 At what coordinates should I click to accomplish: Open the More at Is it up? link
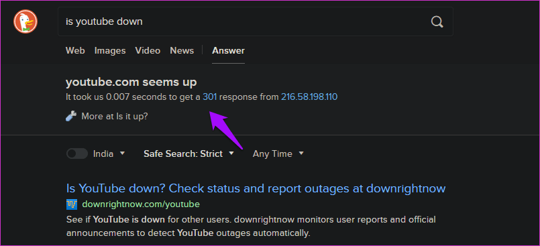[x=114, y=116]
